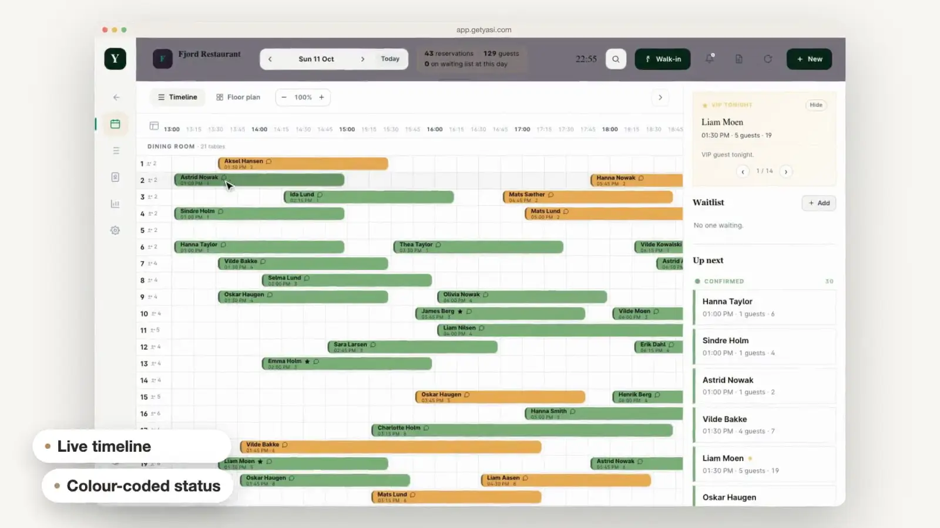Click the search magnifier button
940x528 pixels.
[616, 59]
